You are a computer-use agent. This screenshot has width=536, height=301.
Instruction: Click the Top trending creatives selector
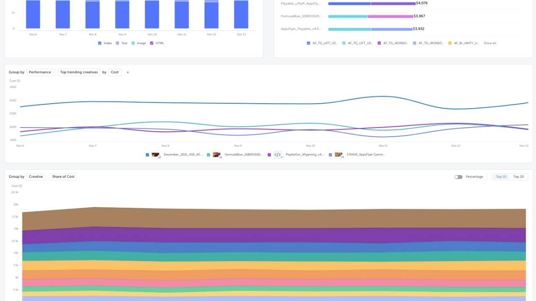[79, 72]
